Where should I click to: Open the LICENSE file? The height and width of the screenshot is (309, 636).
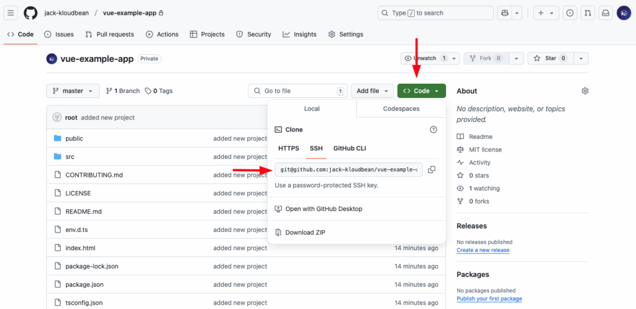coord(78,193)
